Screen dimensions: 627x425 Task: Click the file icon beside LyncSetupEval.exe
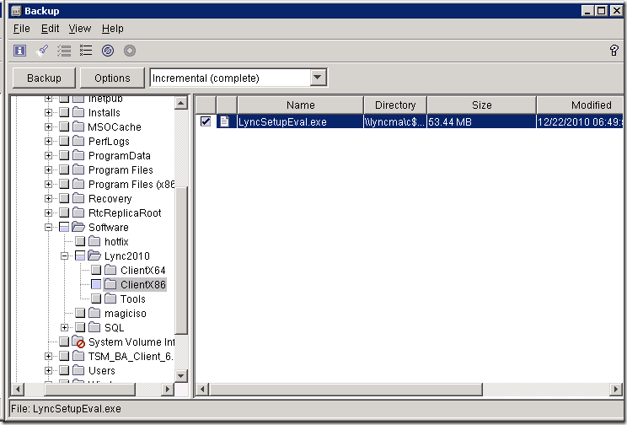(x=224, y=121)
